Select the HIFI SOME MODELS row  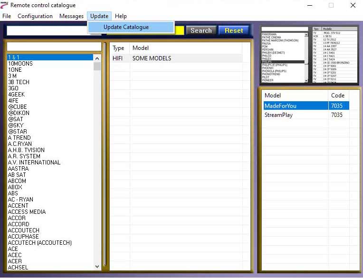[x=176, y=58]
